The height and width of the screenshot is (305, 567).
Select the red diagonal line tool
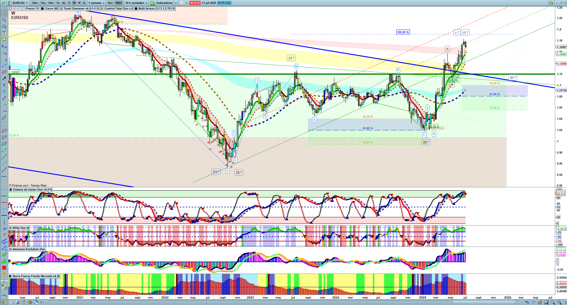point(4,170)
